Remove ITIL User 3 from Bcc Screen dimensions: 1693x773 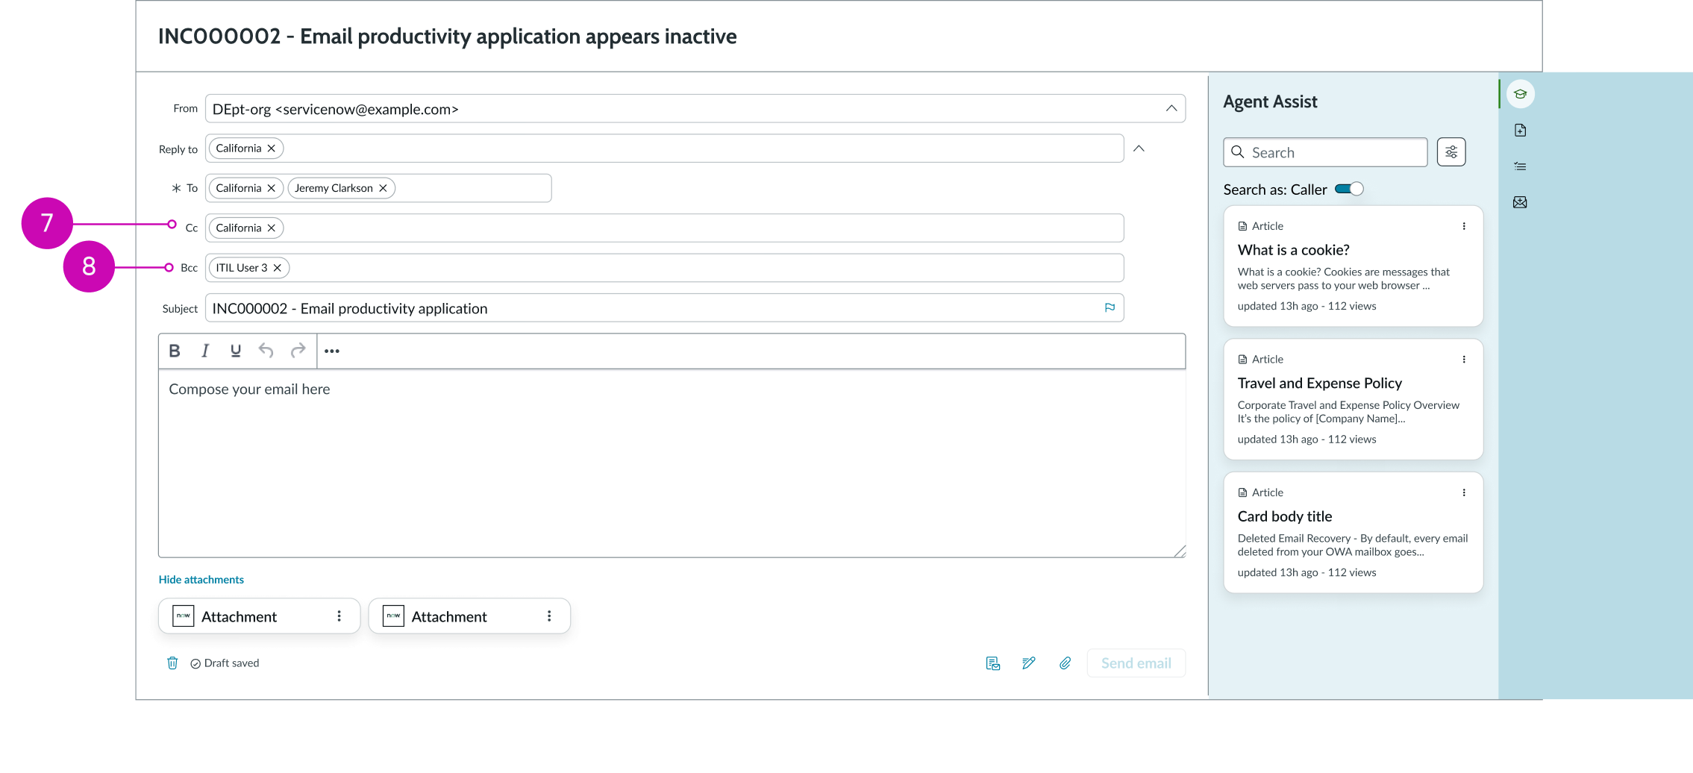[x=277, y=268]
